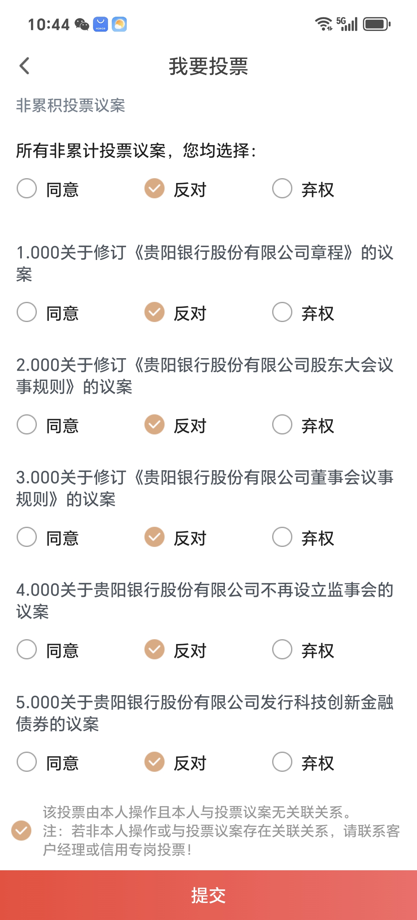The height and width of the screenshot is (920, 417).
Task: Tap the battery status icon
Action: [x=377, y=24]
